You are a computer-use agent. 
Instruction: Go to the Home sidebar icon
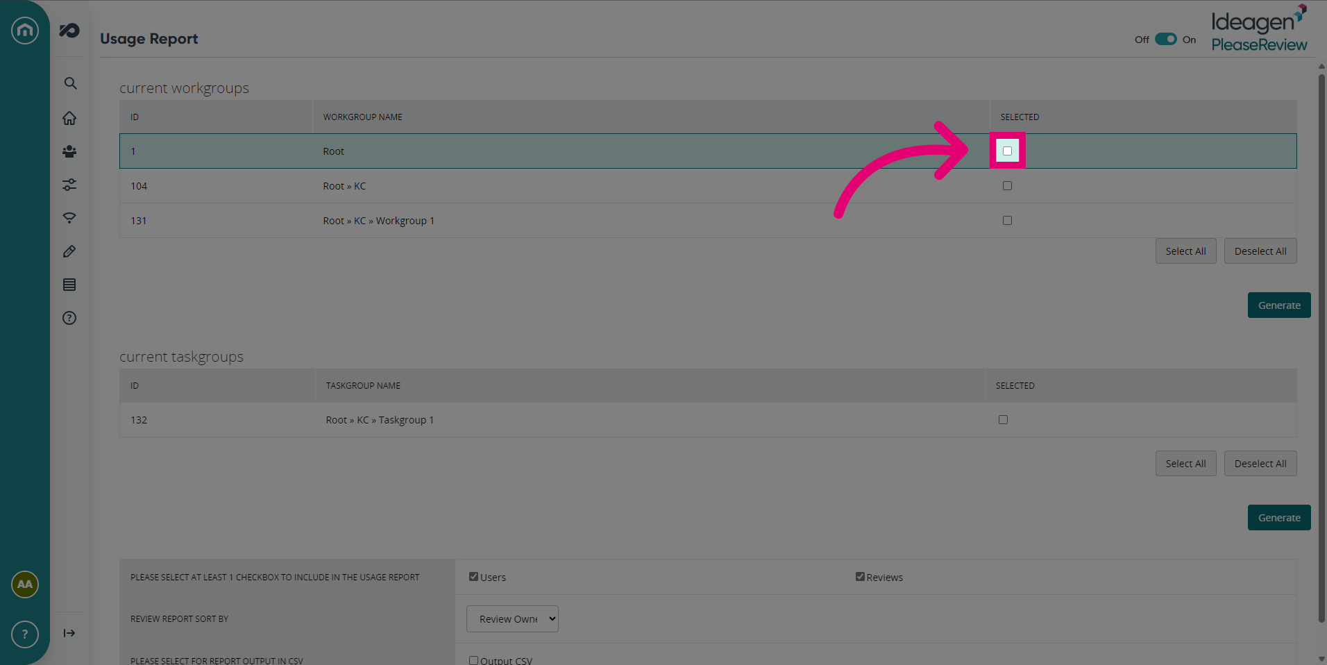[69, 118]
